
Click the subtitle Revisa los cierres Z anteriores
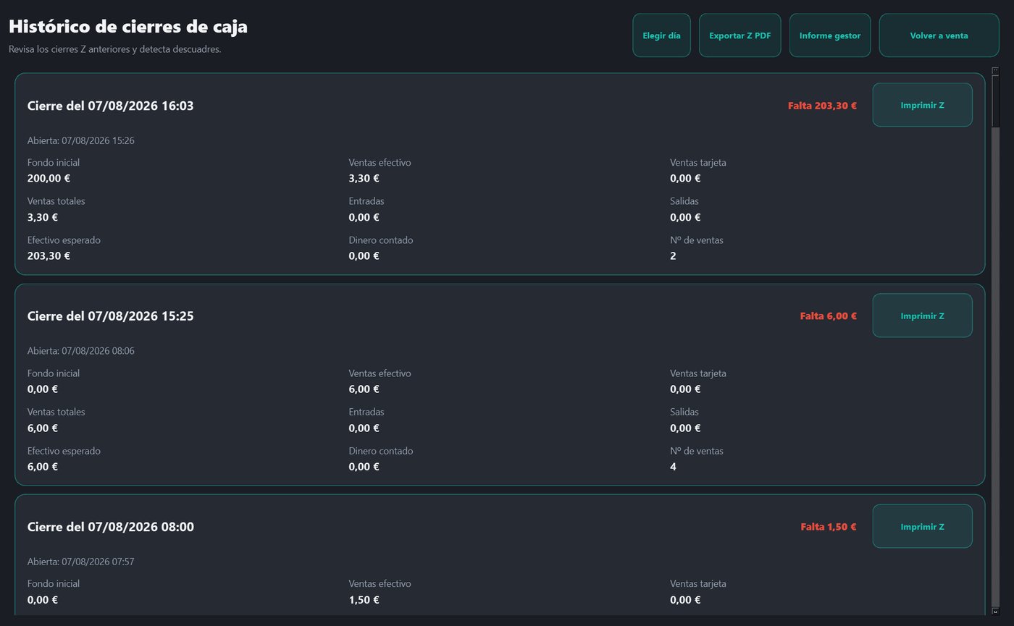pos(114,49)
